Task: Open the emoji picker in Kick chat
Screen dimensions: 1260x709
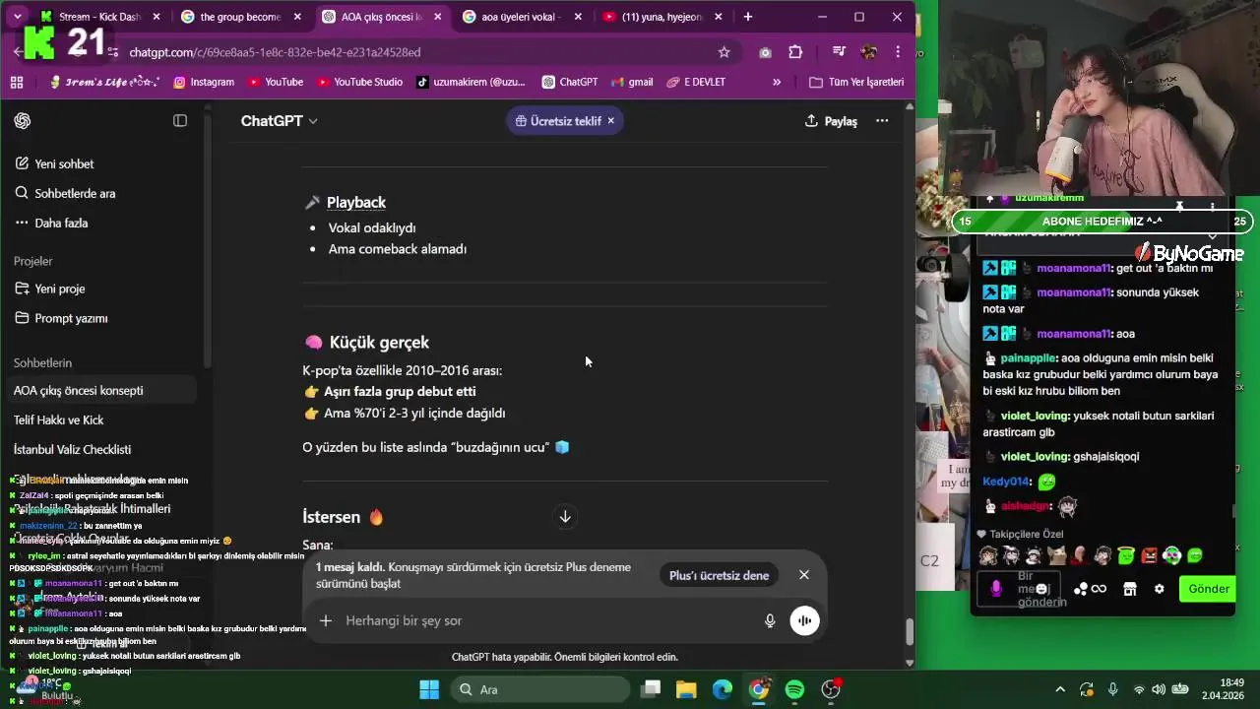Action: point(1041,589)
